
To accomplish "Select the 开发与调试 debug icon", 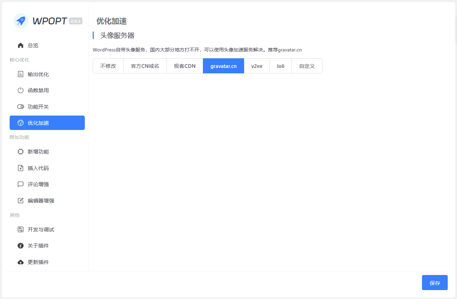I will 21,229.
